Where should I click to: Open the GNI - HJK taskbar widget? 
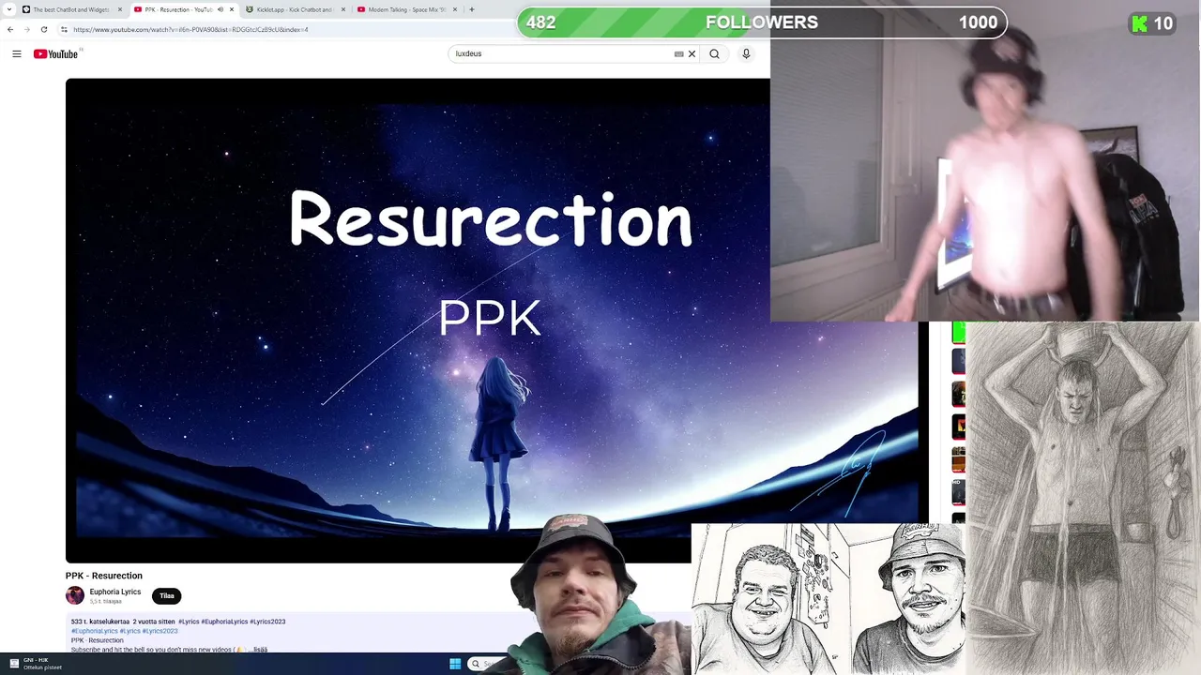pos(35,664)
